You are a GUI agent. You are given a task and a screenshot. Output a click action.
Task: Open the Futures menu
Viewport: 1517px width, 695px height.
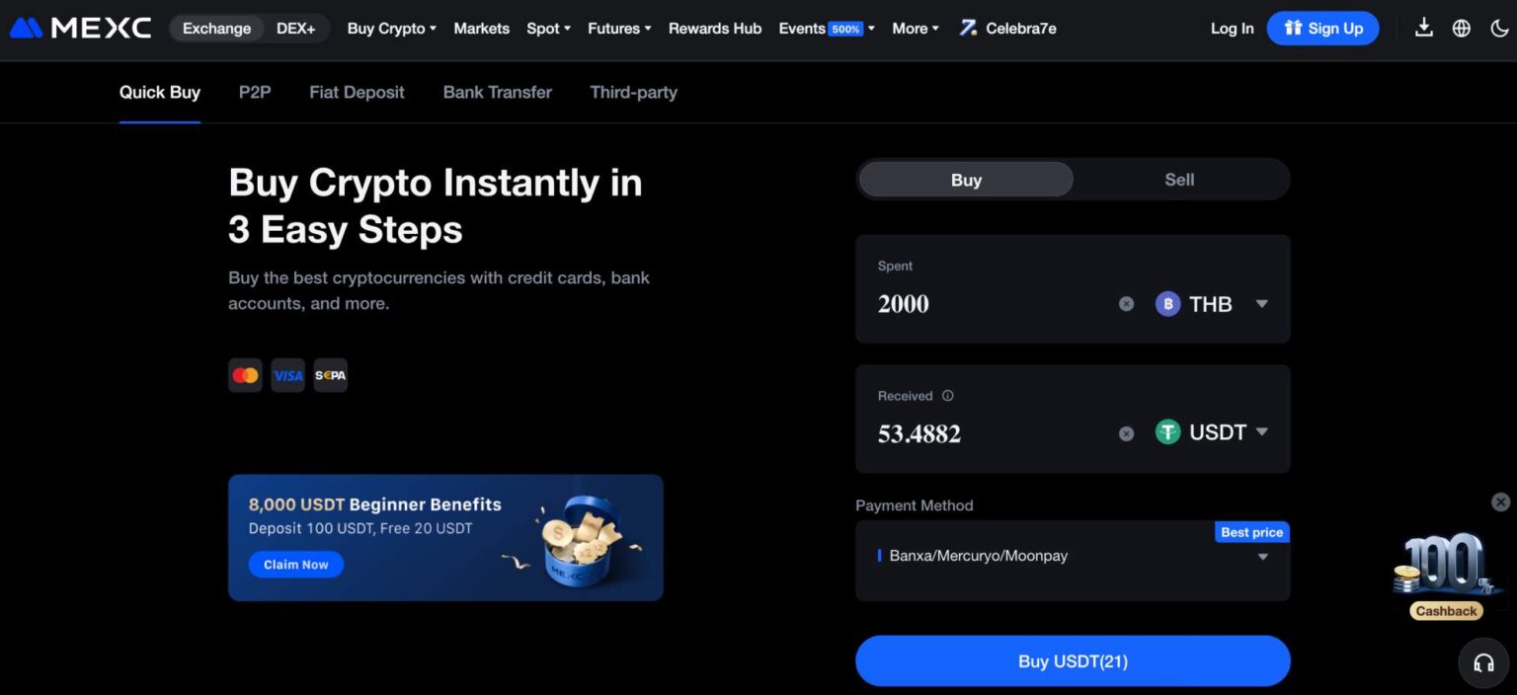tap(619, 29)
